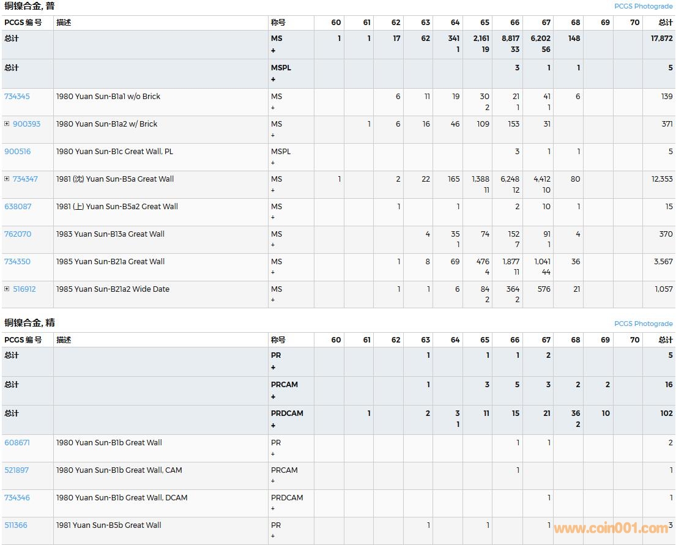Click PCGS Photograde link above first table
Screen dimensions: 676x545
point(643,6)
